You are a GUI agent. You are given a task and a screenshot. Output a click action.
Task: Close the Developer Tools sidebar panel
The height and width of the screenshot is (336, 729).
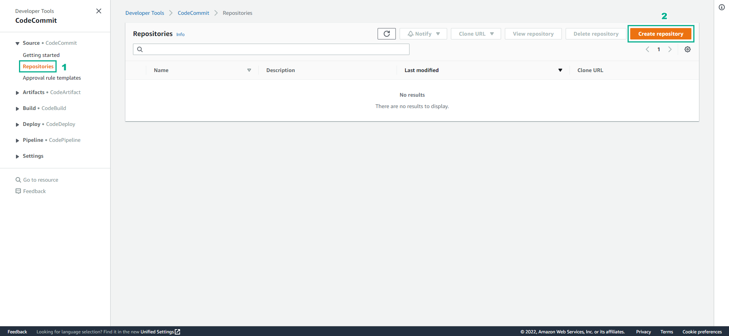99,11
